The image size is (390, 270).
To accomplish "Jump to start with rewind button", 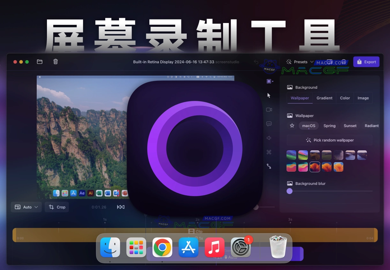I will click(121, 207).
